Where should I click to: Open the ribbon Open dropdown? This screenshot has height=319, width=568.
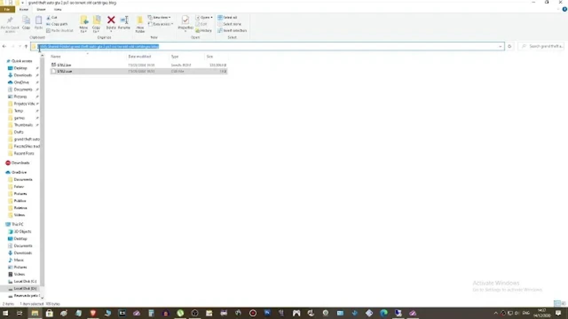pyautogui.click(x=204, y=17)
